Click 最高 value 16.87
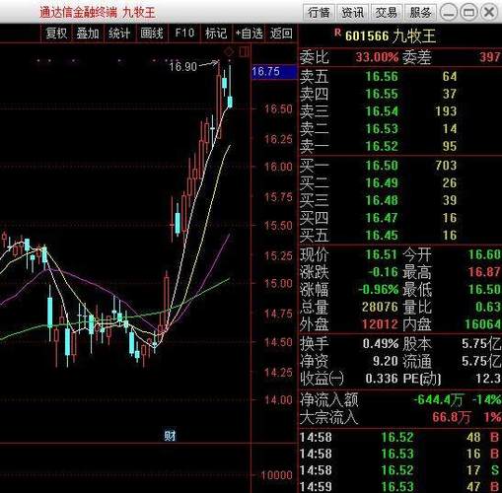 (484, 272)
